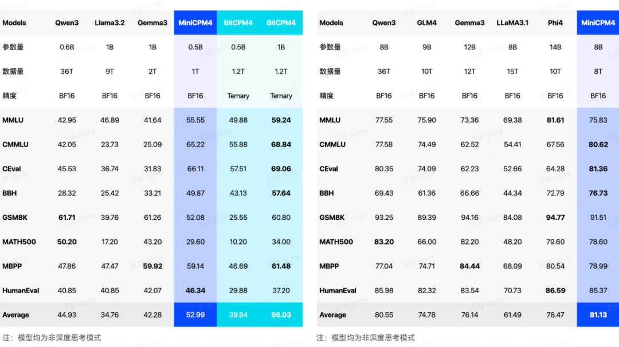Screen dimensions: 619x347
Task: Select the Average value 52.99
Action: click(195, 315)
